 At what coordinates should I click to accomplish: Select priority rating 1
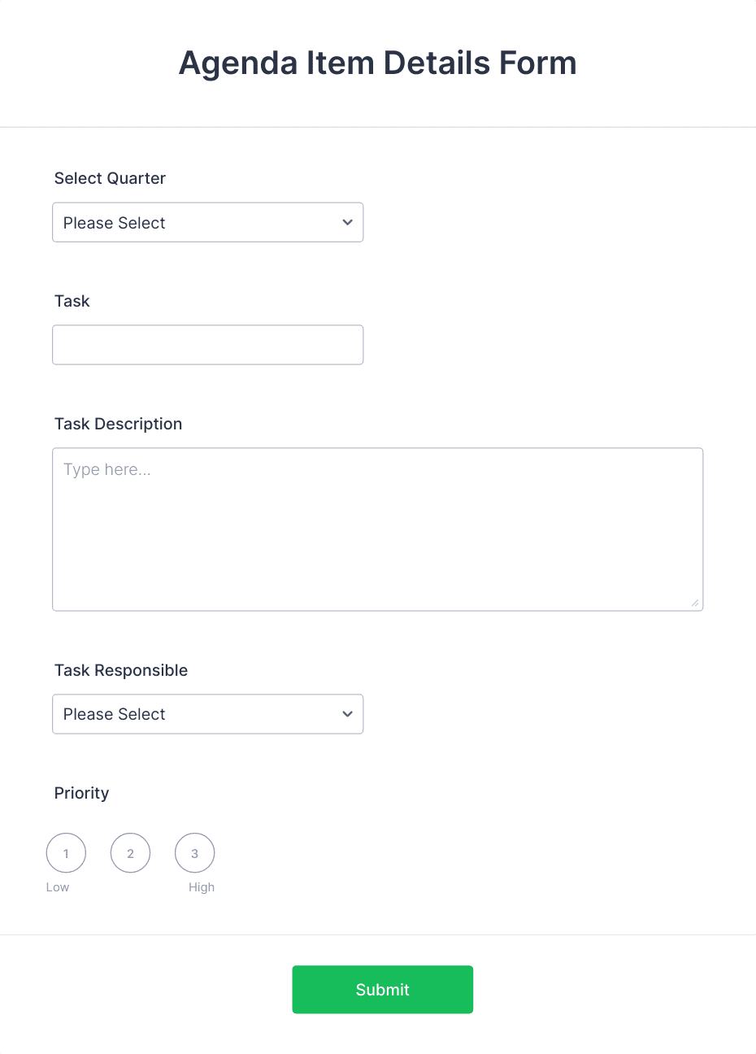[66, 853]
